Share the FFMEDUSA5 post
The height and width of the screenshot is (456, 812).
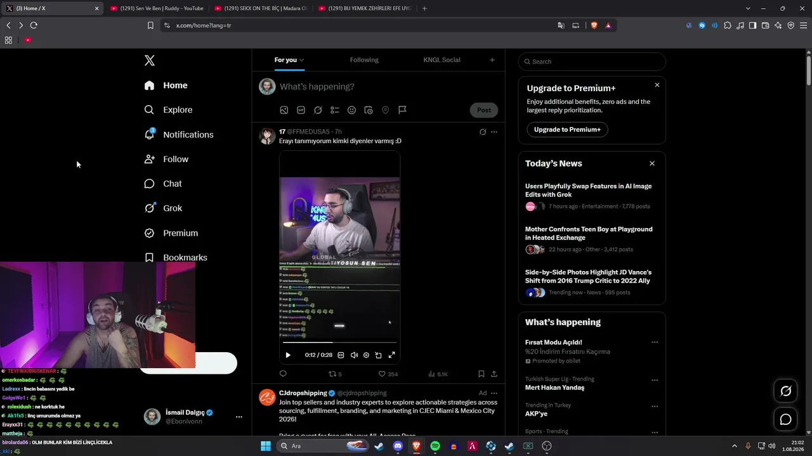(494, 374)
